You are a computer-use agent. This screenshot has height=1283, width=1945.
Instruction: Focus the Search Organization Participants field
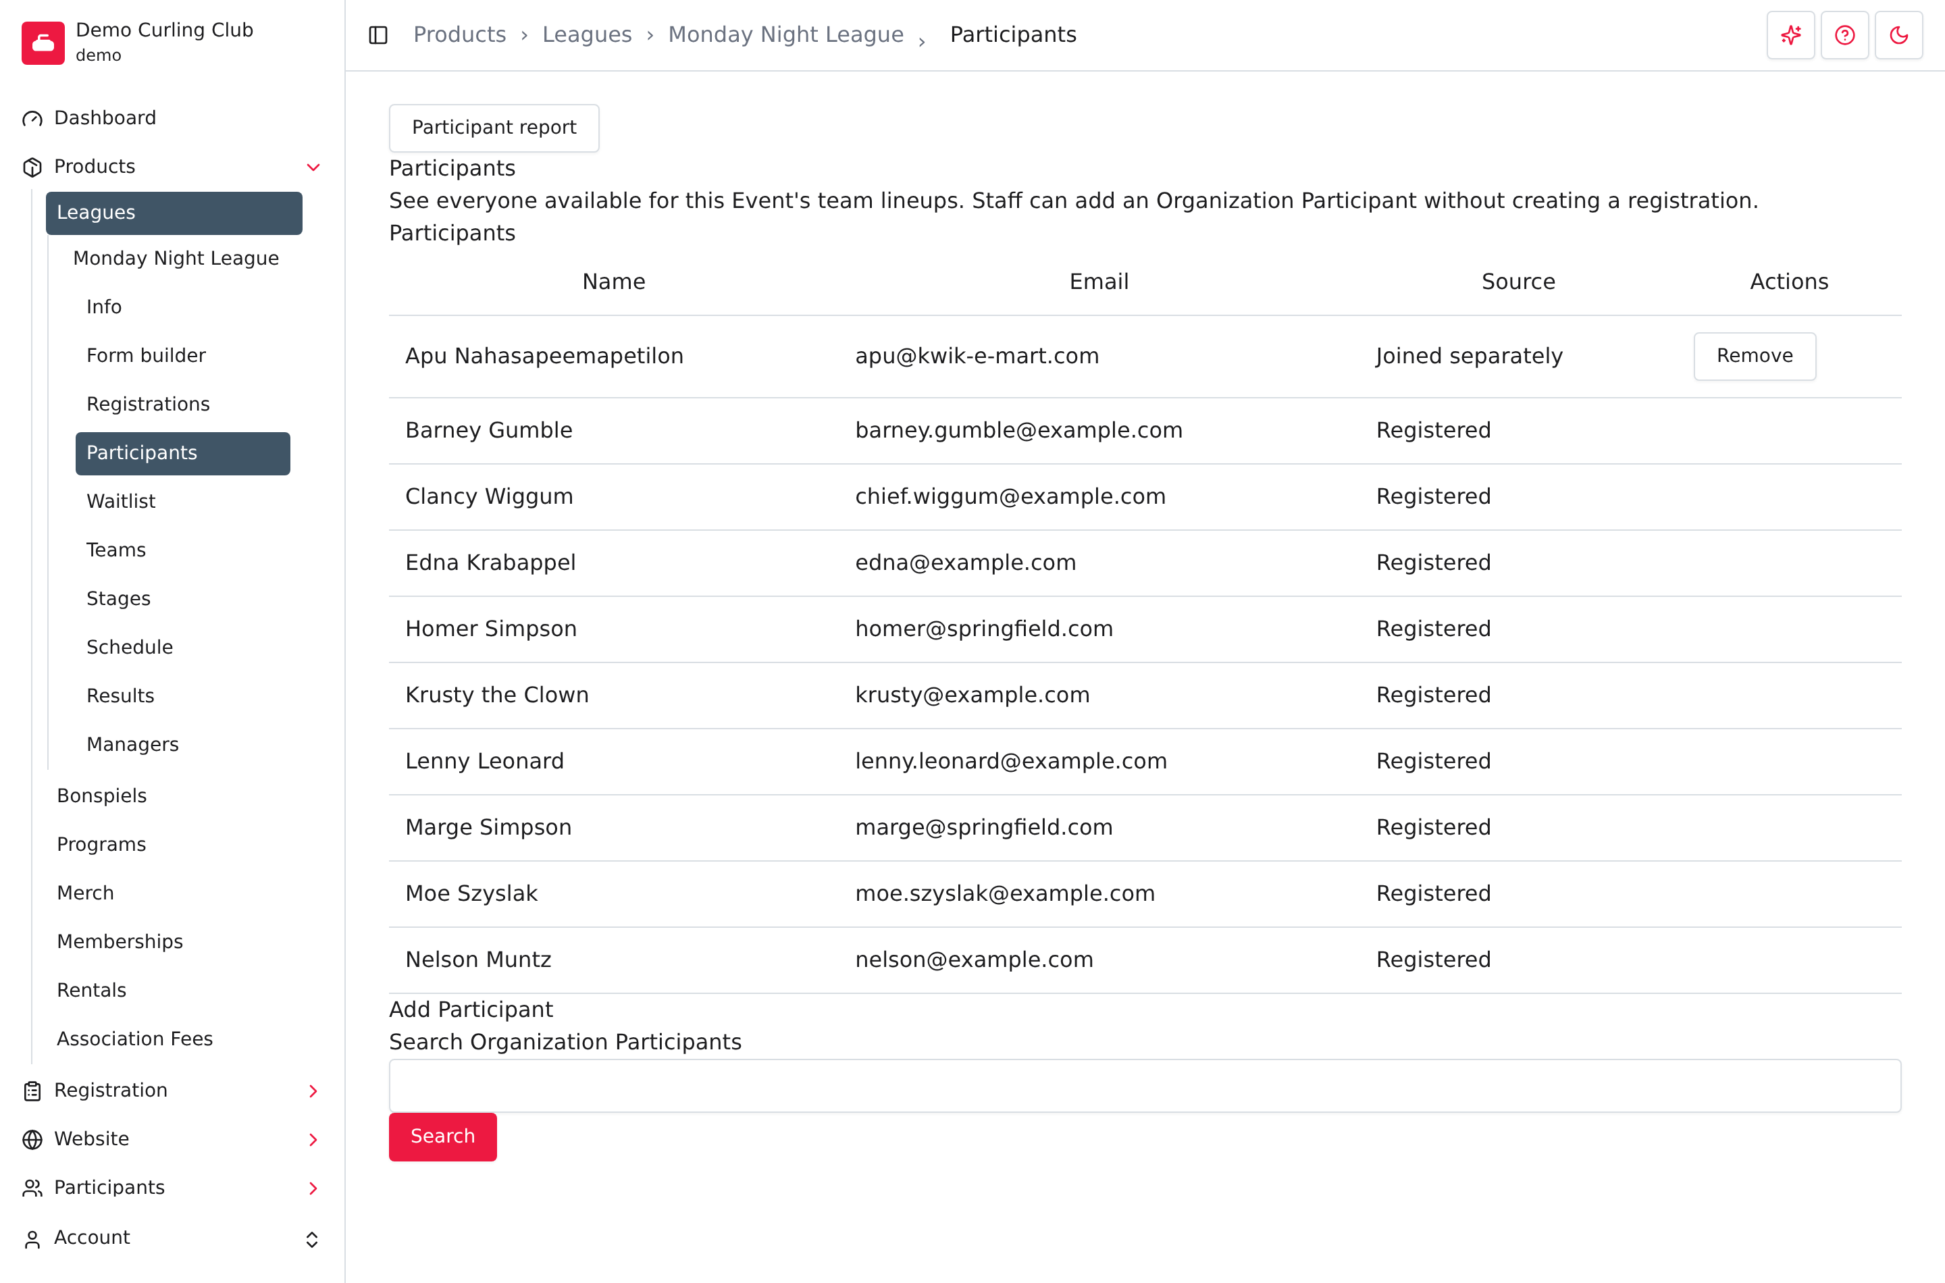pyautogui.click(x=1145, y=1086)
